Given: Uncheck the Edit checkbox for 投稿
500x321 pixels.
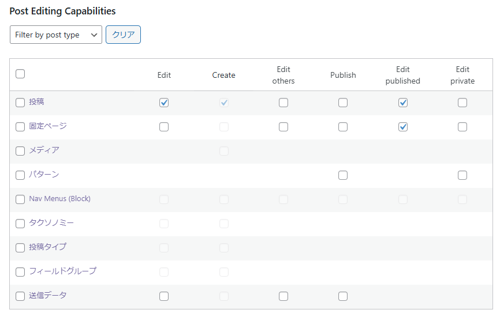Looking at the screenshot, I should pos(164,103).
